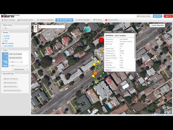
Task: Check the nex4 device checkbox
Action: pyautogui.click(x=3, y=41)
